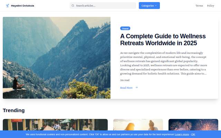Select the Travel category tag
This screenshot has height=138, width=221.
tap(125, 28)
